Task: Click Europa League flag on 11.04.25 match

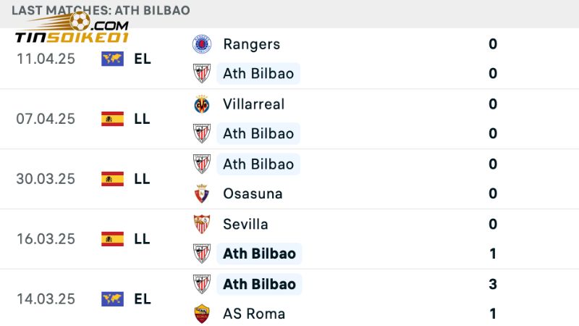Action: pyautogui.click(x=112, y=59)
